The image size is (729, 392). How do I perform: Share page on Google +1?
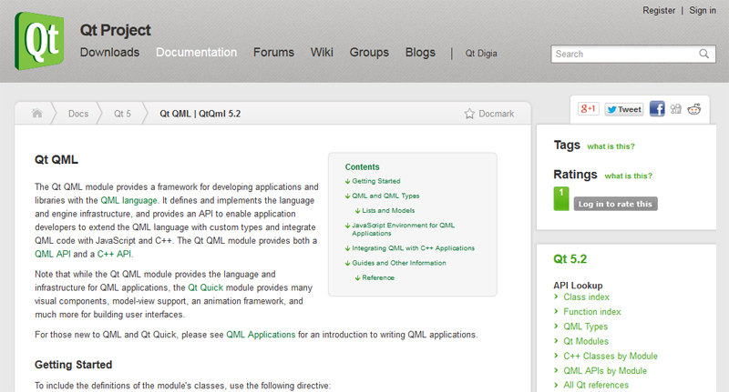click(588, 109)
